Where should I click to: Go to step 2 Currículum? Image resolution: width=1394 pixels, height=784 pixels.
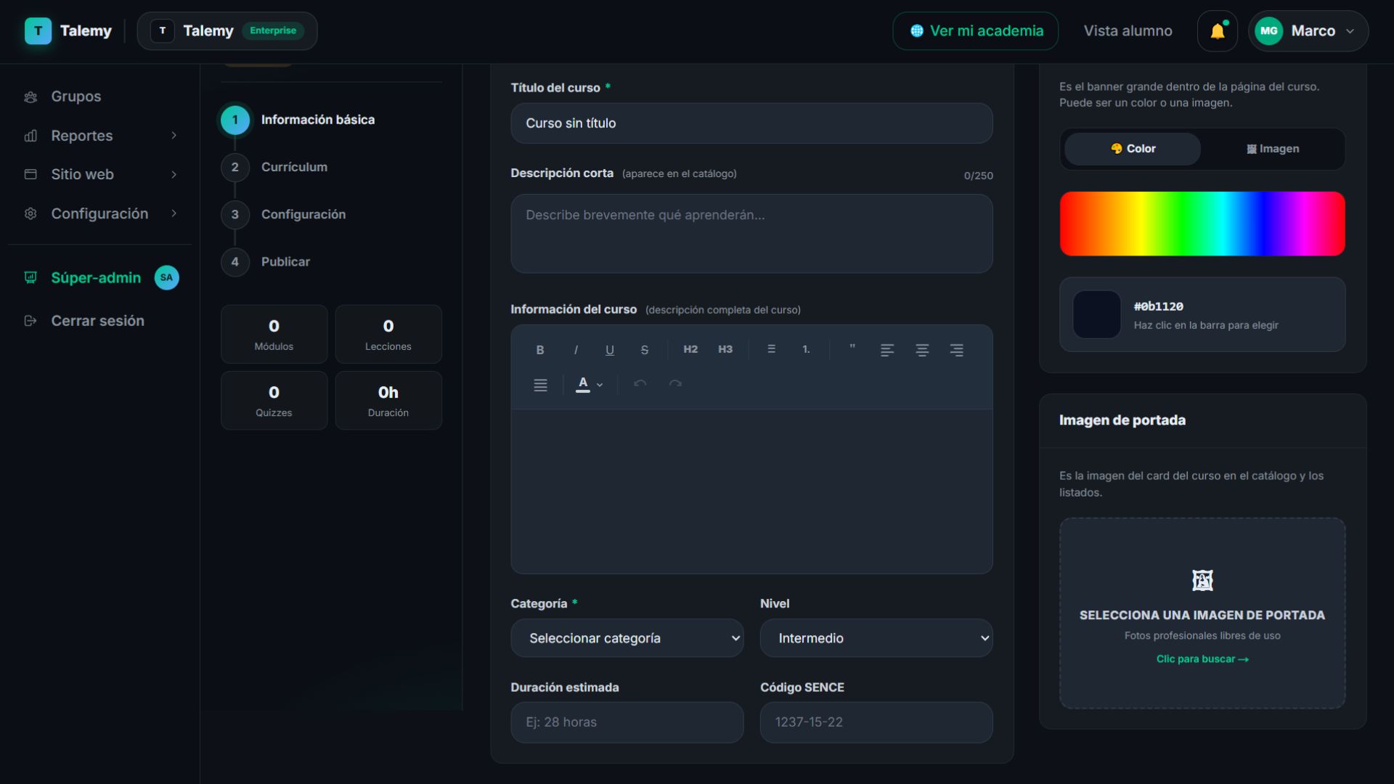click(x=274, y=167)
